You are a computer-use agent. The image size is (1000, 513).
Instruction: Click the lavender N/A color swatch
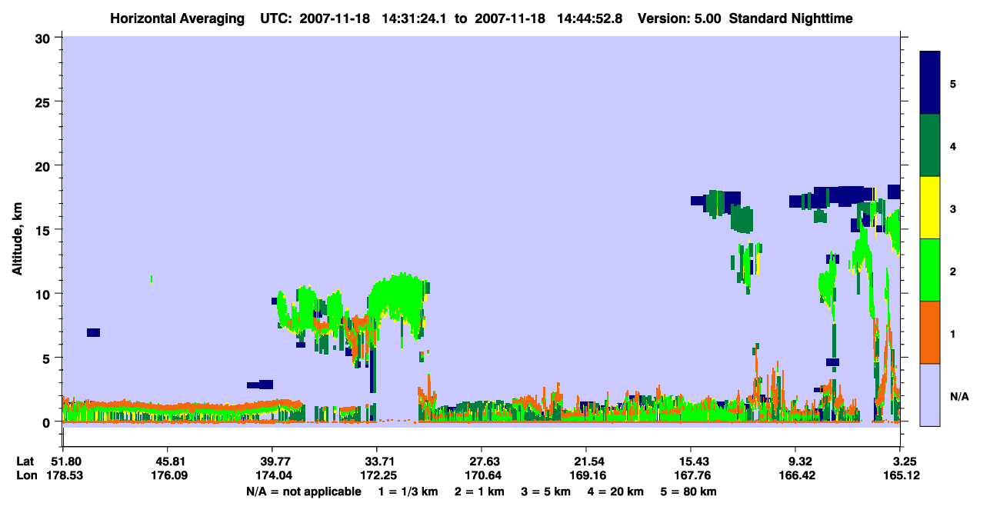click(930, 395)
